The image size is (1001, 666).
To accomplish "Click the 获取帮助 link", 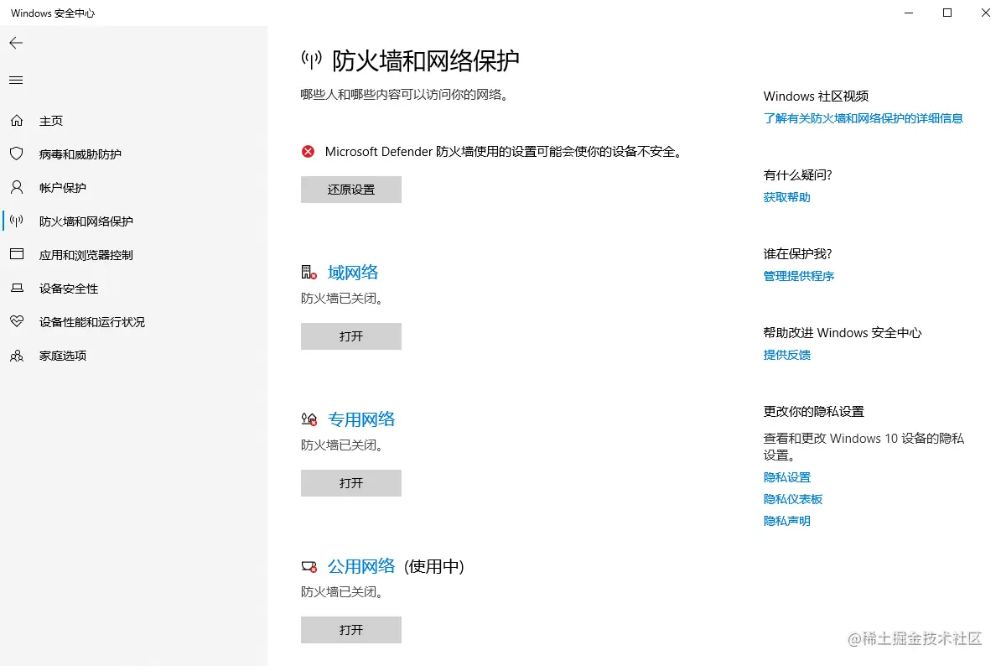I will click(786, 197).
